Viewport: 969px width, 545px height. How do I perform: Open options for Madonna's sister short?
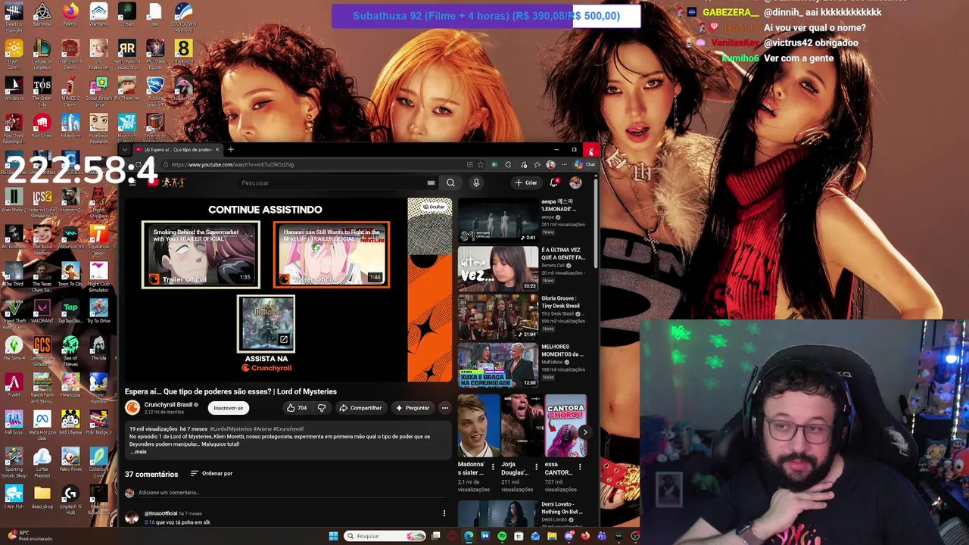tap(493, 467)
